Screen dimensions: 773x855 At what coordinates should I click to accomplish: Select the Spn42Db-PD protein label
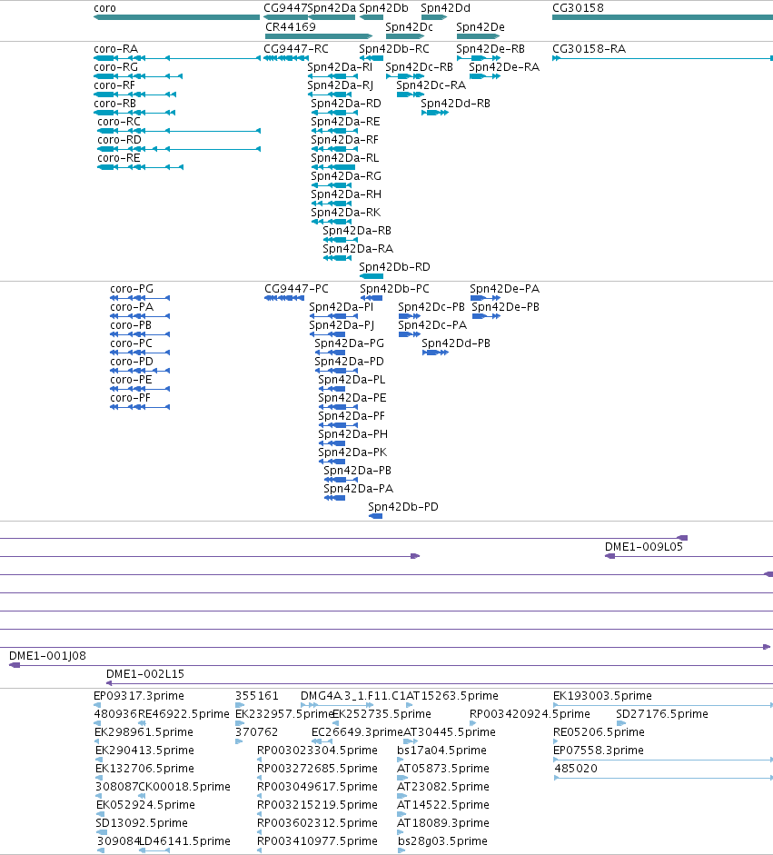pyautogui.click(x=403, y=507)
